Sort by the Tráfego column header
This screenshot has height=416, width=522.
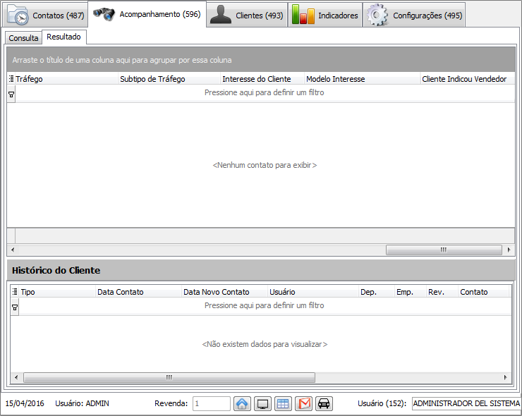point(66,79)
